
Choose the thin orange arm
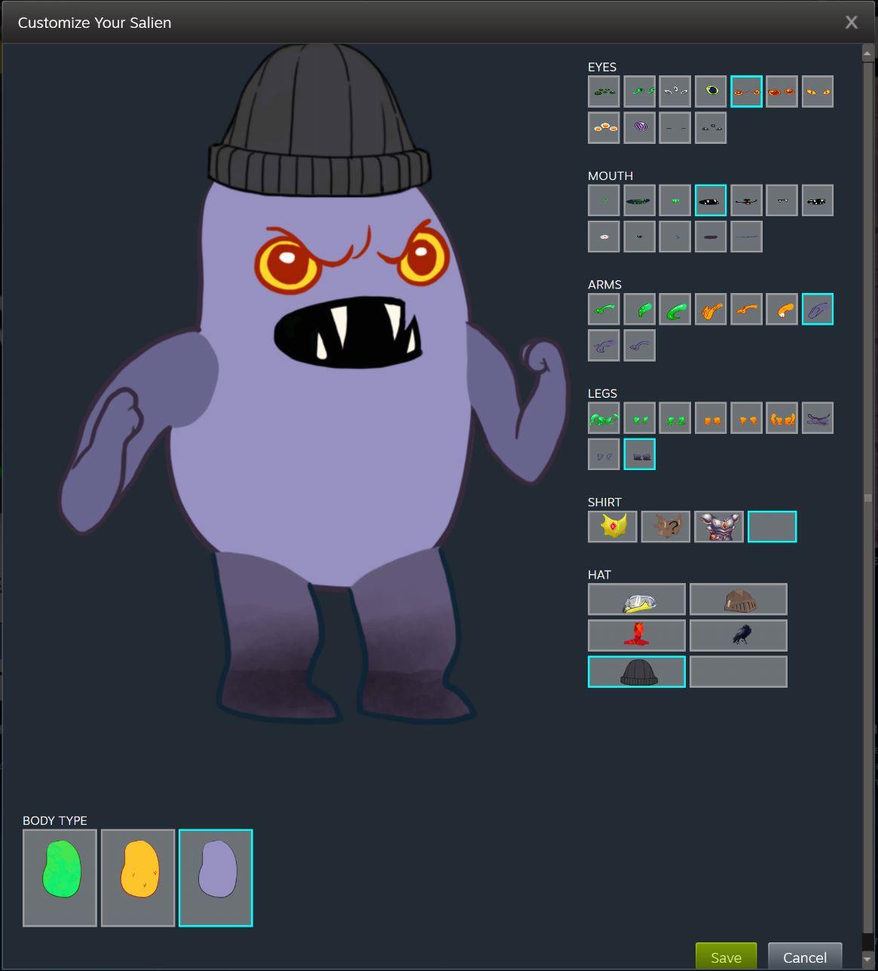(746, 309)
